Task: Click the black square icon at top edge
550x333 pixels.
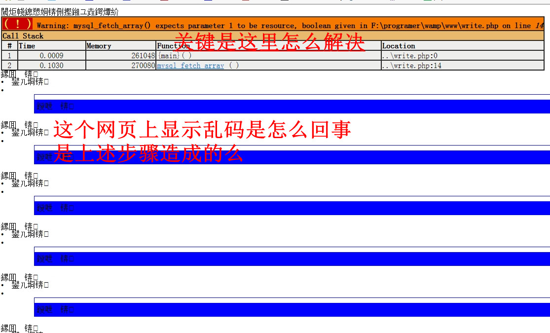Action: pos(284,1)
